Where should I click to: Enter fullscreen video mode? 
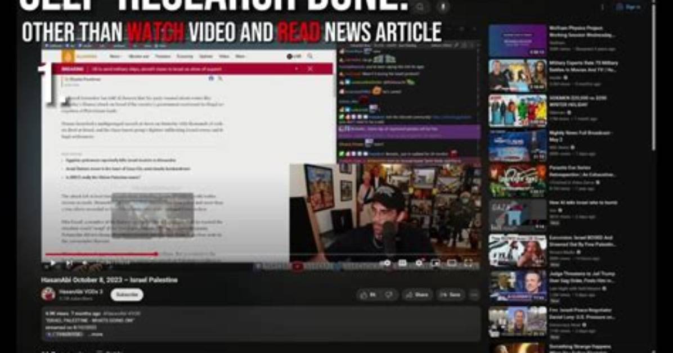(468, 263)
